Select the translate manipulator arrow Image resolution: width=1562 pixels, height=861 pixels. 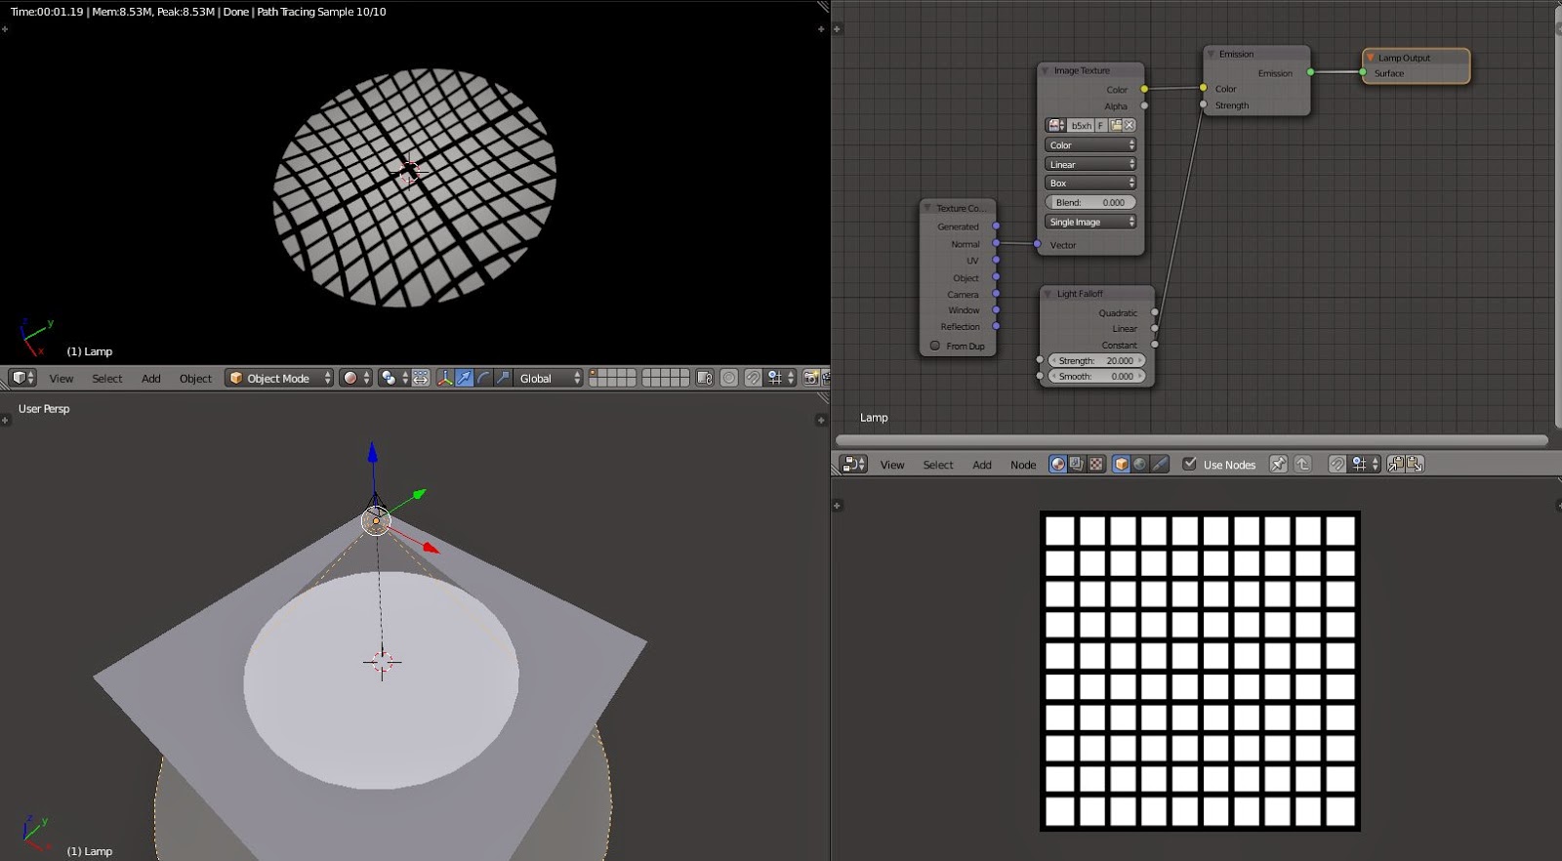[x=465, y=378]
